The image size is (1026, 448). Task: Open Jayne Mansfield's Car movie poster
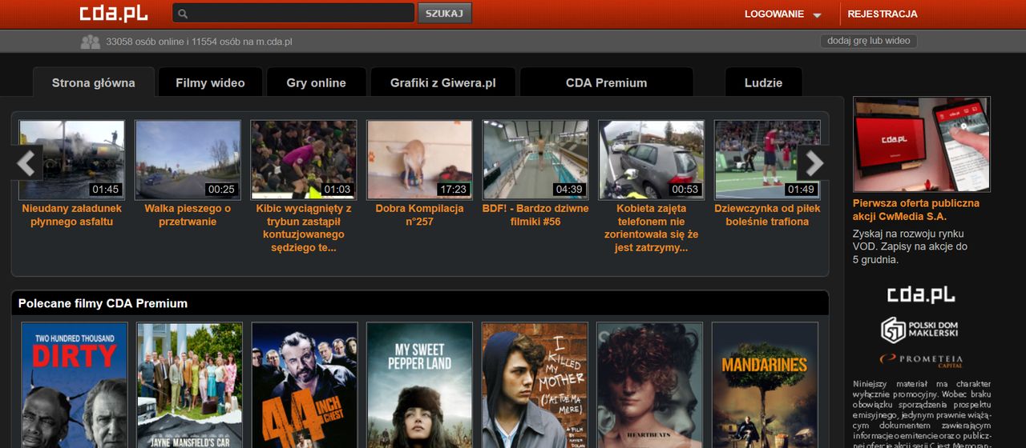coord(189,386)
